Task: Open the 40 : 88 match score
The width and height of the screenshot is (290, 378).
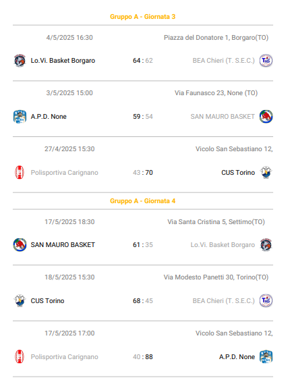Action: coord(143,357)
